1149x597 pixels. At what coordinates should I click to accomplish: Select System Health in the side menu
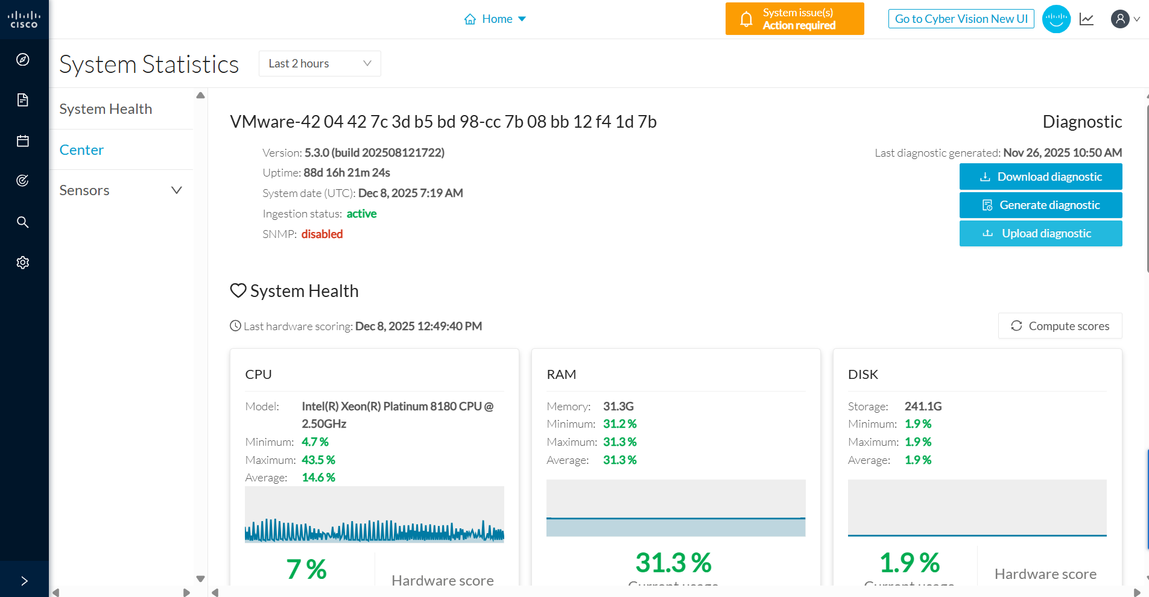coord(106,109)
